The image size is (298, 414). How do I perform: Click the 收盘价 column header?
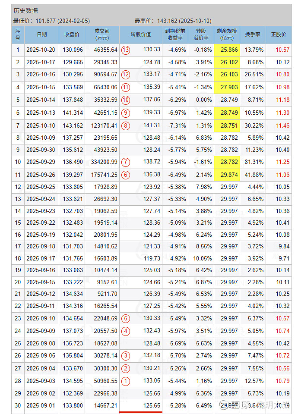coord(72,34)
